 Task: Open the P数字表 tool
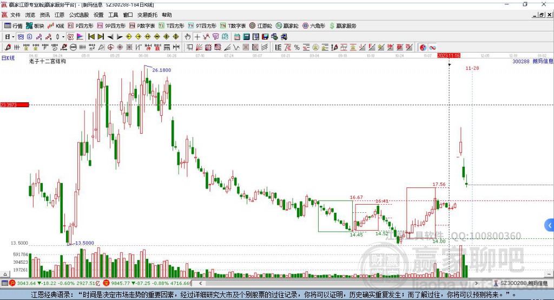point(142,26)
